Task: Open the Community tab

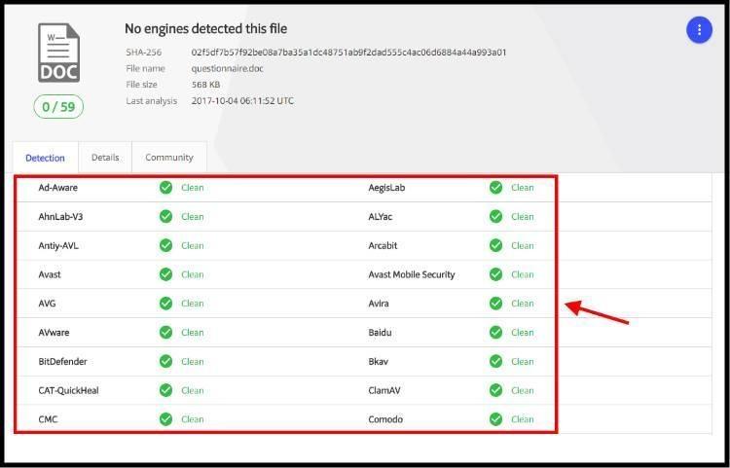Action: click(169, 158)
